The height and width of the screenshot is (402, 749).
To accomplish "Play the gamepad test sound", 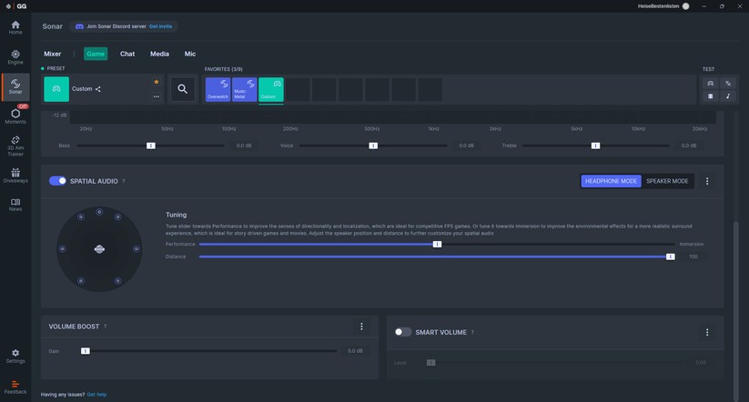I will [x=710, y=83].
